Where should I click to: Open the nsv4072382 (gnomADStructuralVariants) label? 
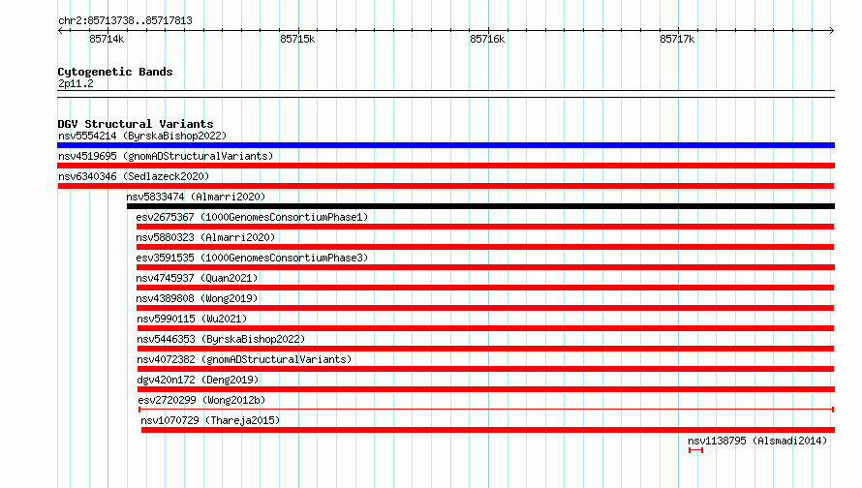244,359
